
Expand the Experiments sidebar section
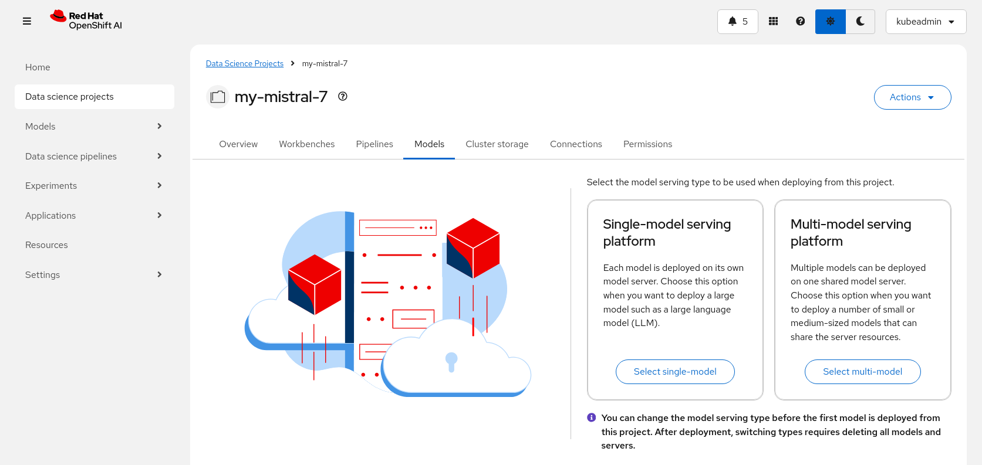pos(95,186)
